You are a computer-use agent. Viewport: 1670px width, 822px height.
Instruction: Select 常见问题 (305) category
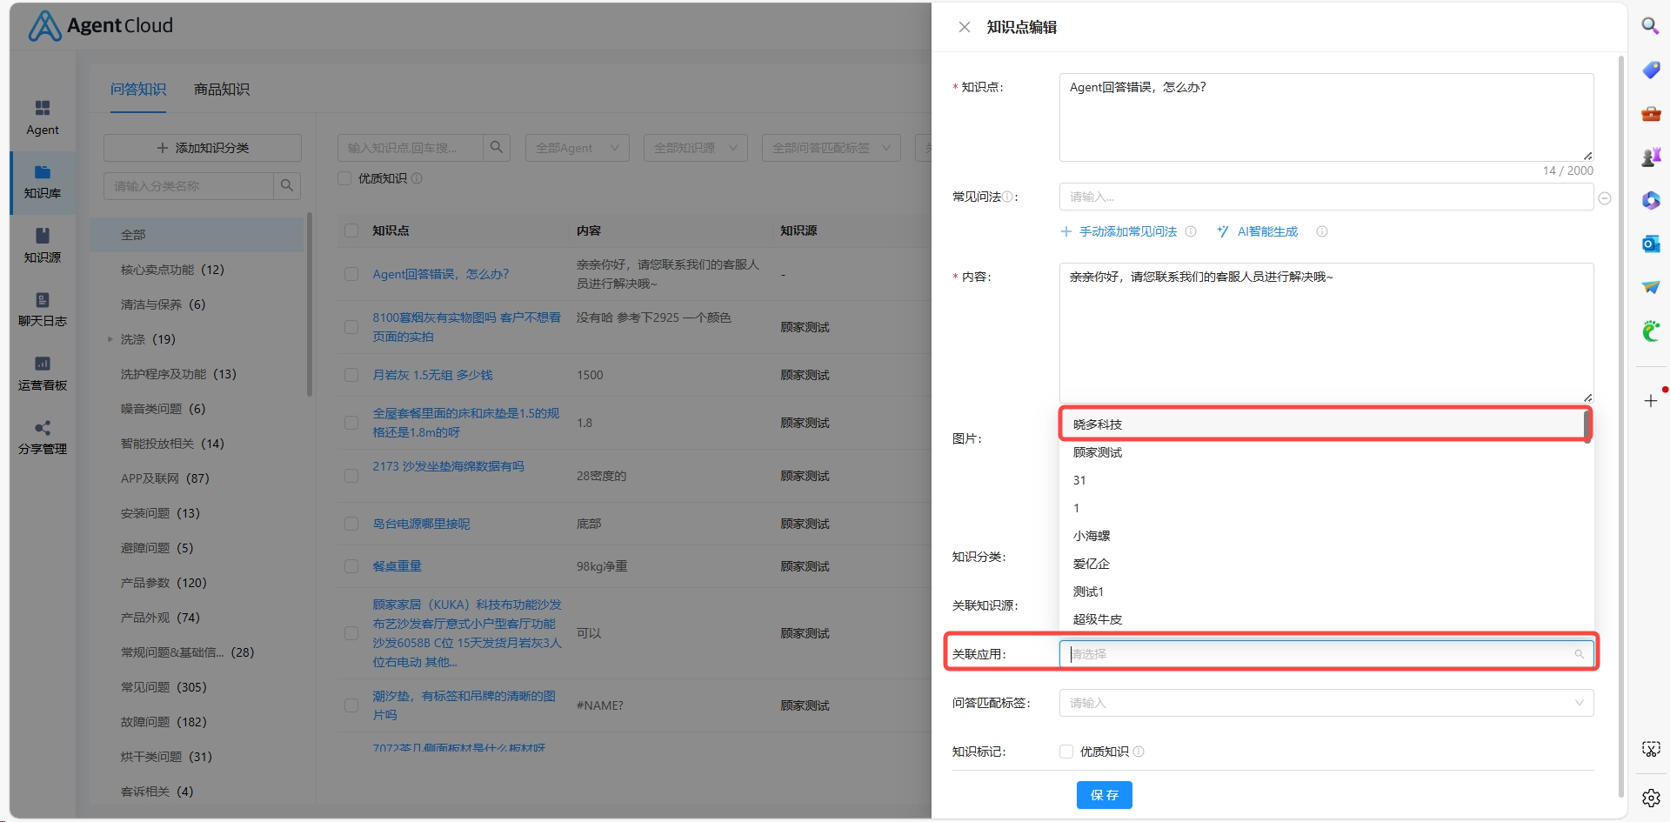coord(164,687)
